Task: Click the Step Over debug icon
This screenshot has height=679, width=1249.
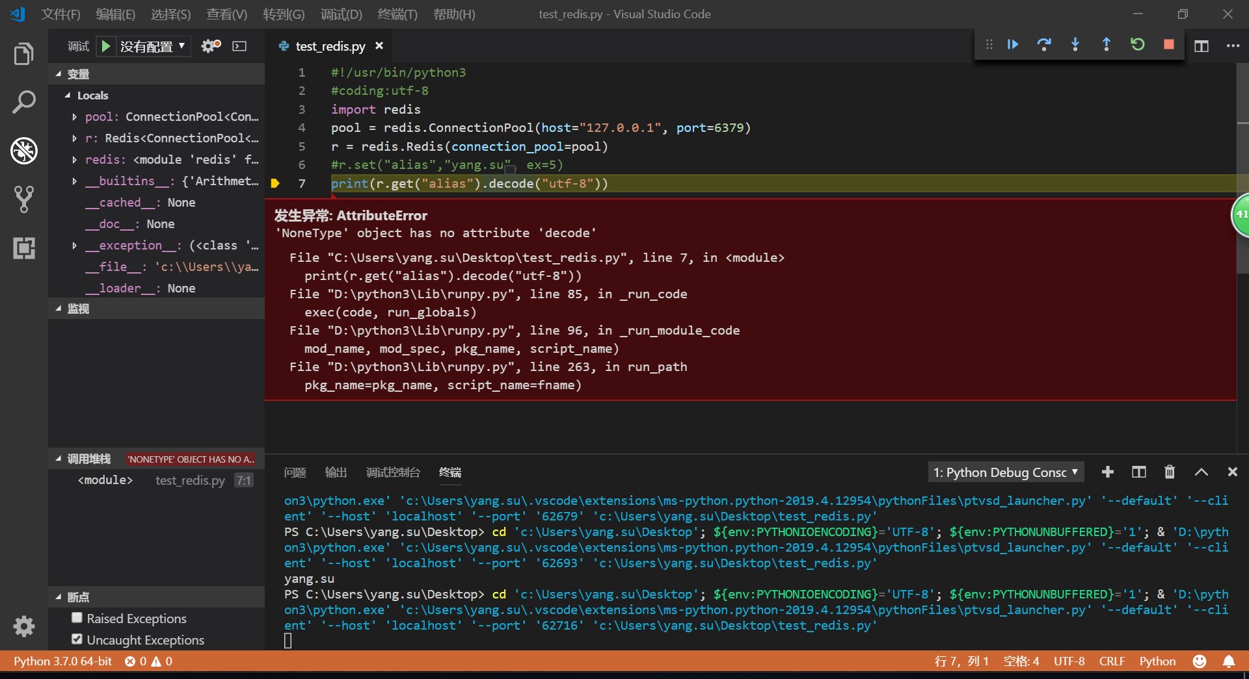Action: [1044, 44]
